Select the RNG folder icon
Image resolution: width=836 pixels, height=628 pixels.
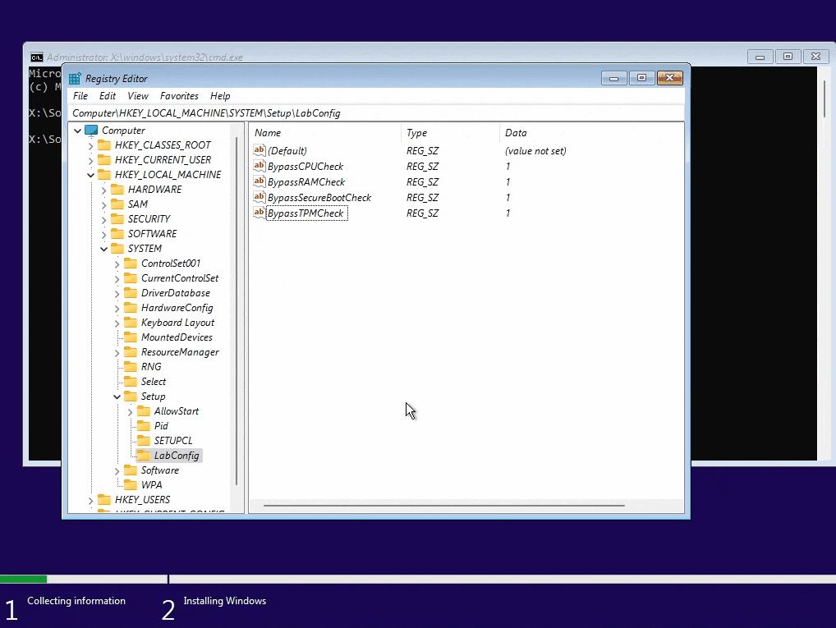tap(131, 366)
